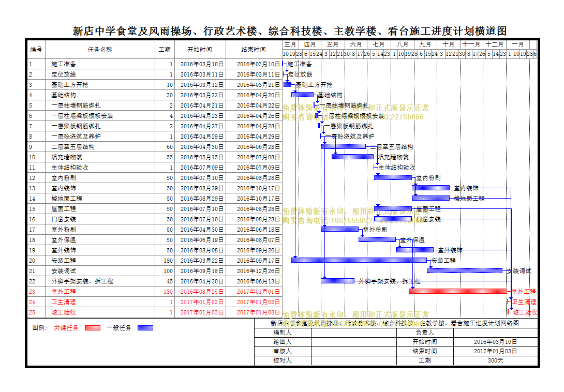Select the 填充墙砌筑 task name
Image resolution: width=564 pixels, height=392 pixels.
pos(67,157)
